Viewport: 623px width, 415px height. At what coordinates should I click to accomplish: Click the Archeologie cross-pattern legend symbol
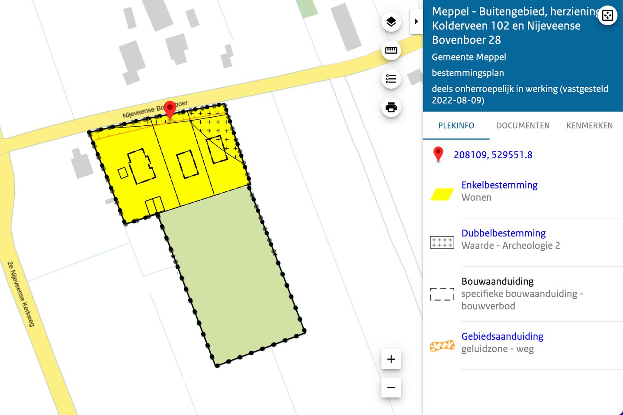point(442,243)
